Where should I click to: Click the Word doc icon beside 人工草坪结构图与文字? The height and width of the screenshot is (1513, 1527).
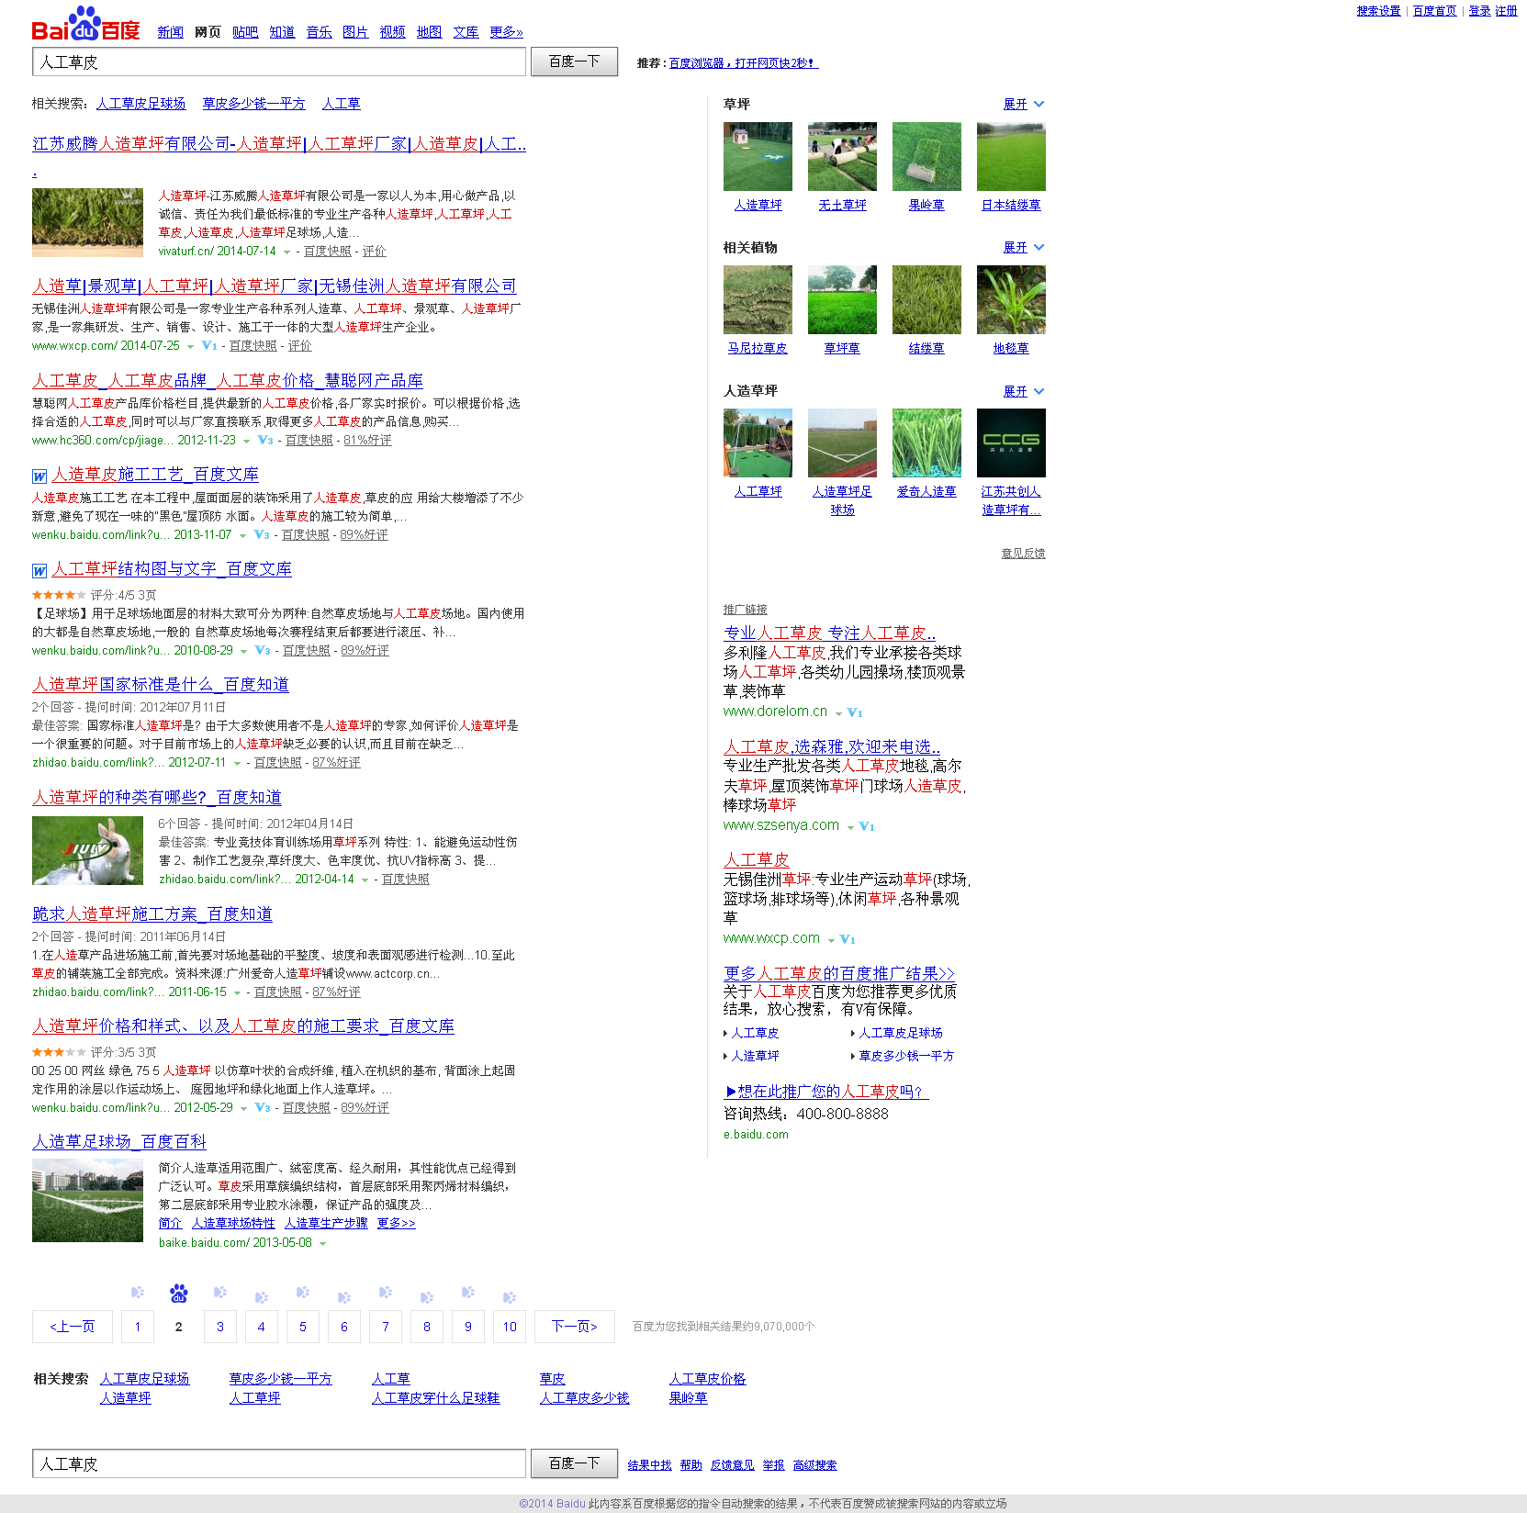coord(39,571)
